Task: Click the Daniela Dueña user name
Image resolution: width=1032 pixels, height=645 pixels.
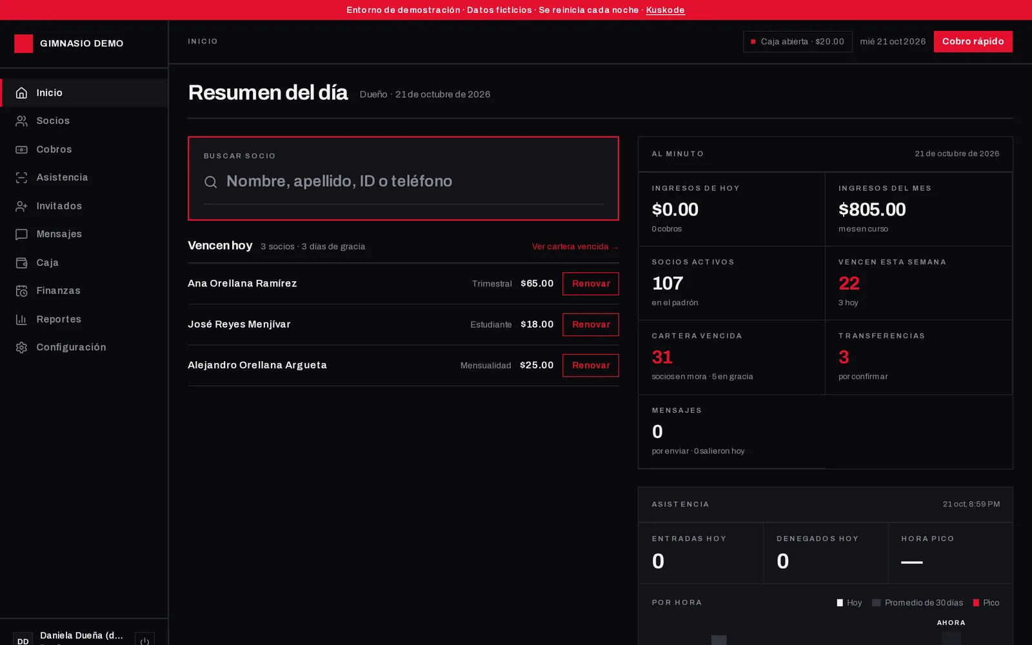Action: [x=81, y=635]
